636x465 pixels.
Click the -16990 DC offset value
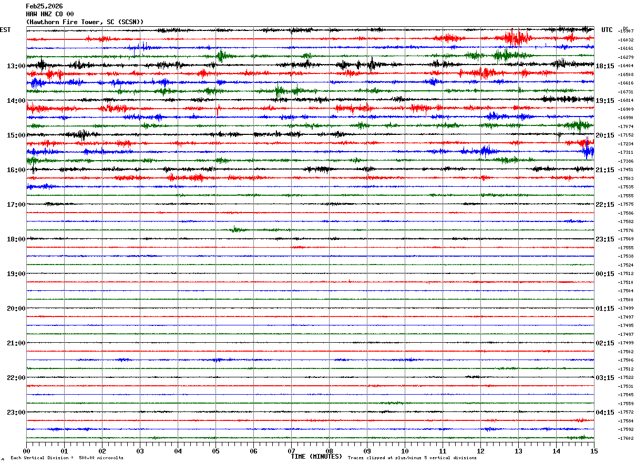tap(626, 118)
